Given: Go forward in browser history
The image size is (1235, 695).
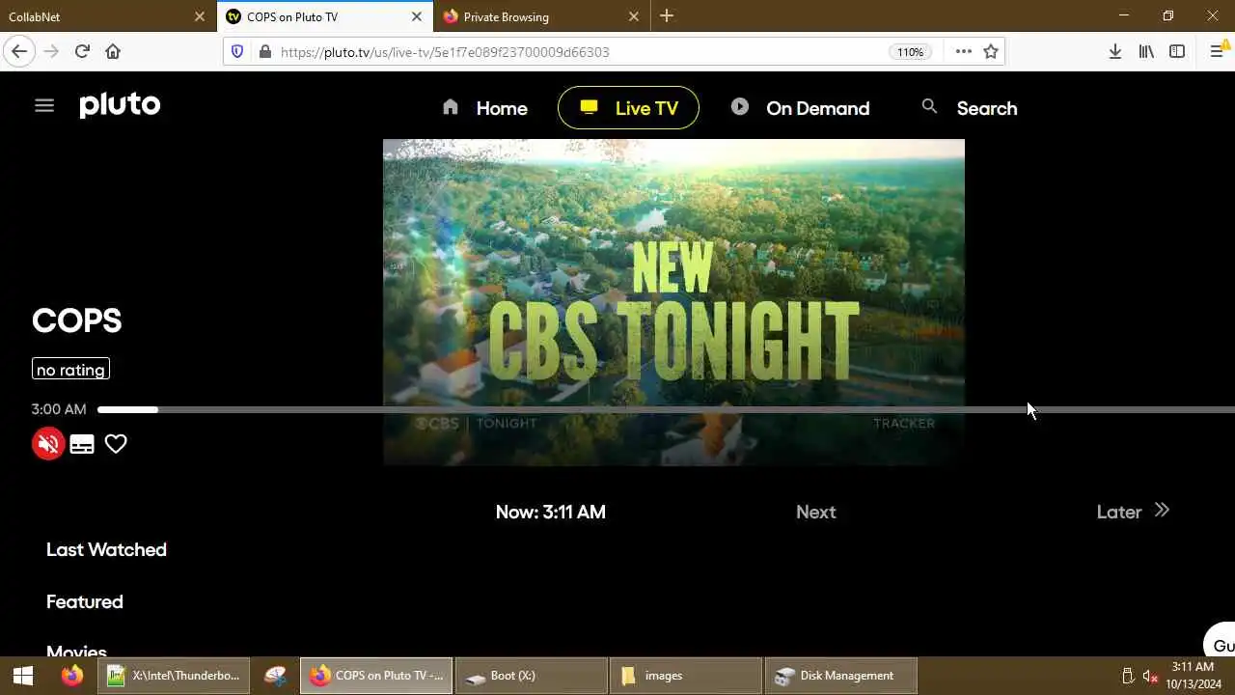Looking at the screenshot, I should (x=51, y=51).
